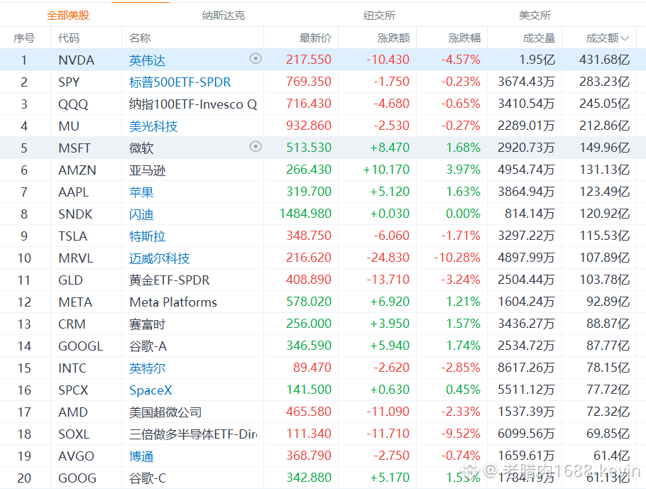Open the 英伟达 stock link
646x489 pixels.
click(147, 60)
